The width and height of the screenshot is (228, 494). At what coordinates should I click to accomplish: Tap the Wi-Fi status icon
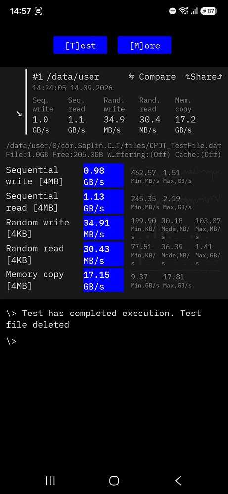[183, 11]
